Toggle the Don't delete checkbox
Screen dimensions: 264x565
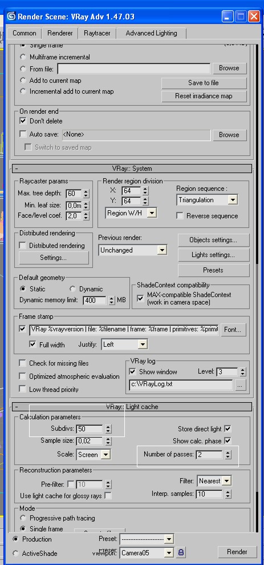pyautogui.click(x=23, y=121)
